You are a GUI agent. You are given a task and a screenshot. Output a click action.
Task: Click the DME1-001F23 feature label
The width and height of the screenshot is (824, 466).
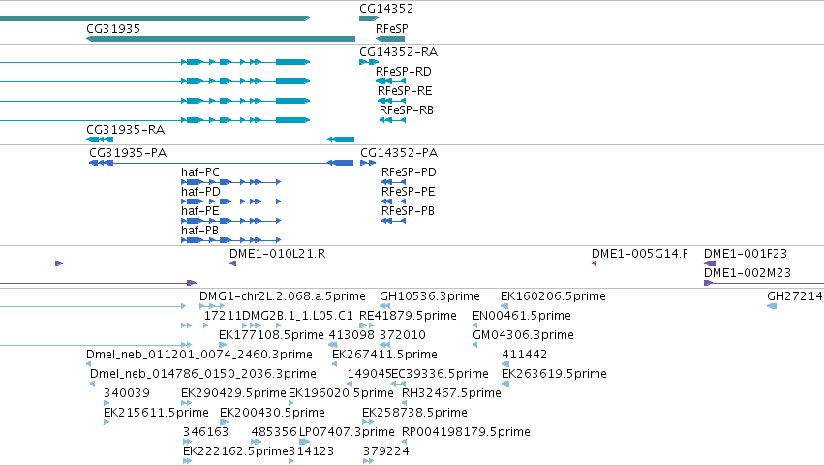click(746, 254)
